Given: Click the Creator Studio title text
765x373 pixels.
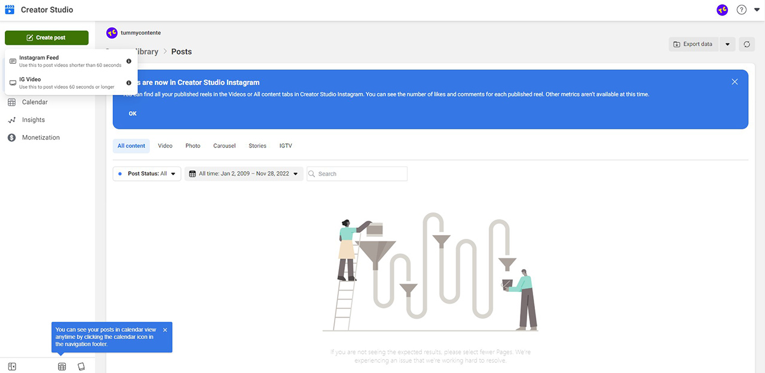Looking at the screenshot, I should point(47,10).
